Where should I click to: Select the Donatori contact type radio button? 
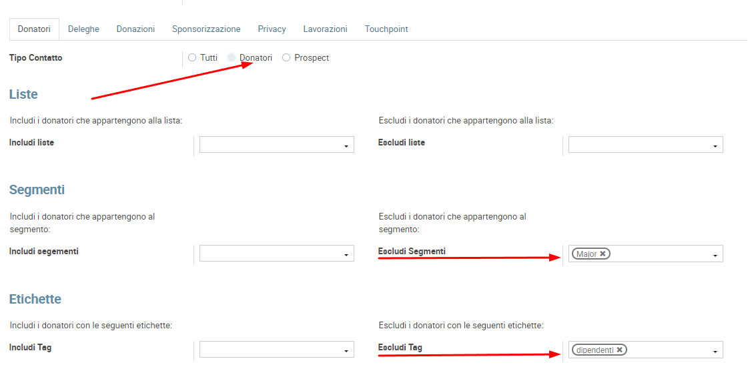click(232, 58)
